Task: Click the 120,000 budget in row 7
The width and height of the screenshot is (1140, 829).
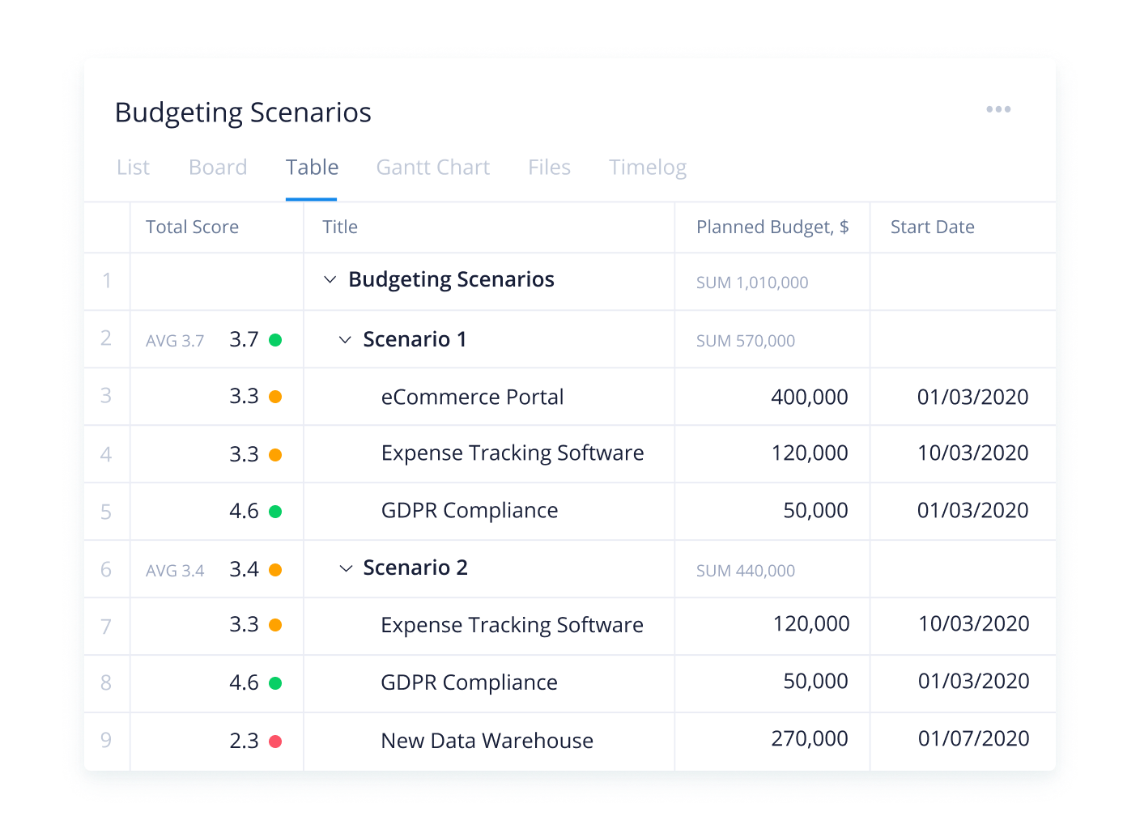Action: click(x=811, y=624)
